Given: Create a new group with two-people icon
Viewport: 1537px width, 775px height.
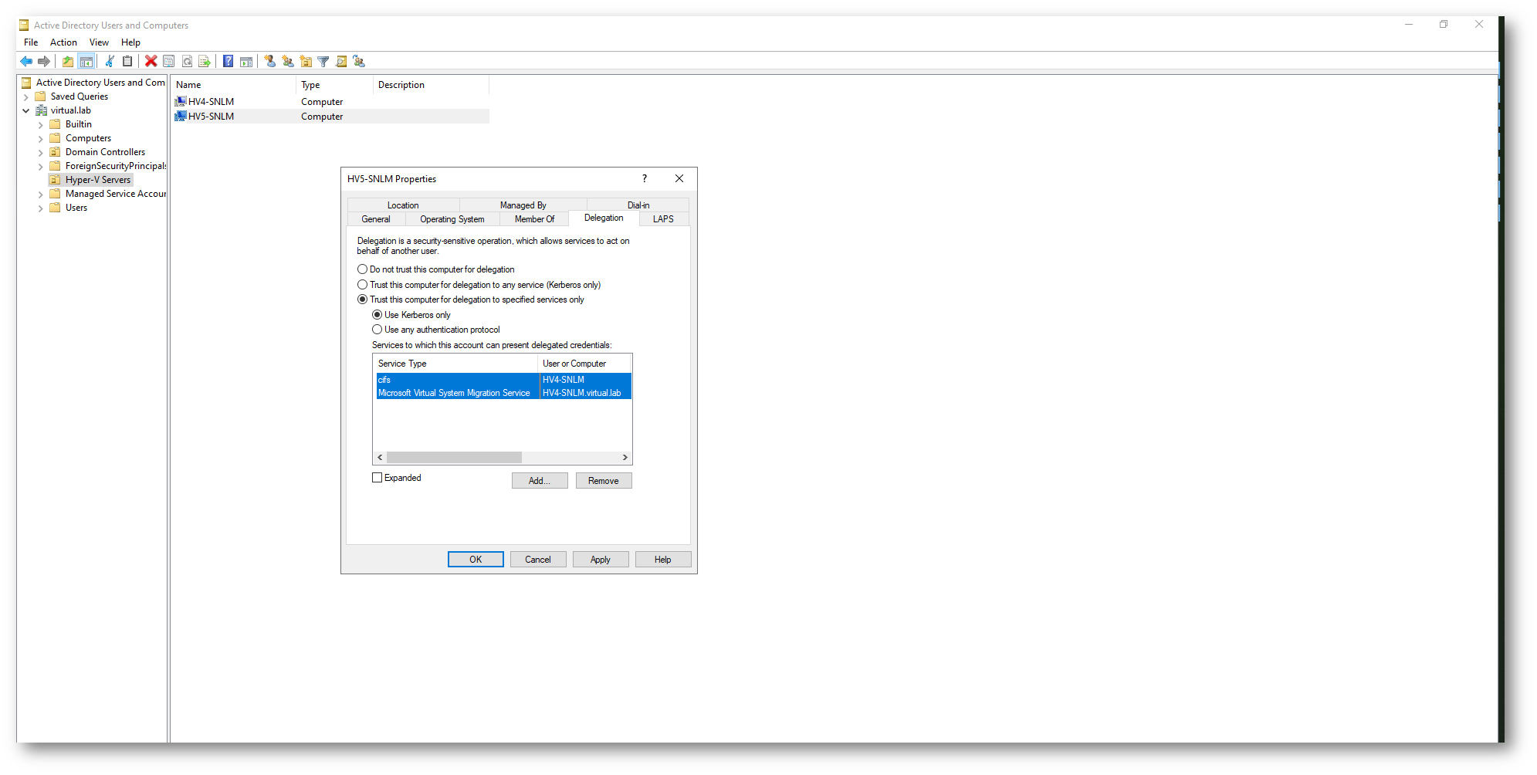Looking at the screenshot, I should click(288, 62).
